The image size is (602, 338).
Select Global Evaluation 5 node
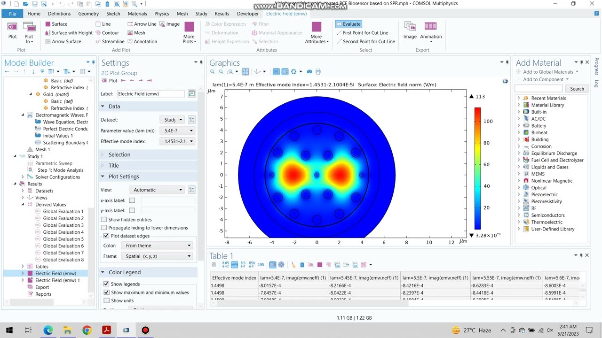pyautogui.click(x=63, y=239)
